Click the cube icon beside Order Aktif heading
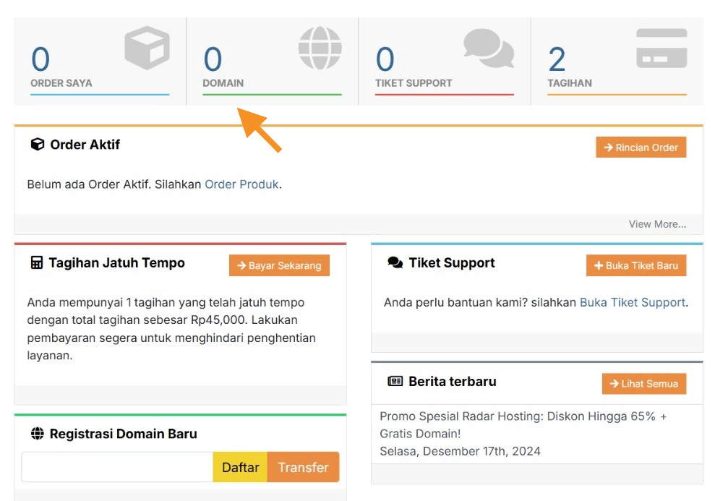This screenshot has width=728, height=501. click(x=38, y=145)
